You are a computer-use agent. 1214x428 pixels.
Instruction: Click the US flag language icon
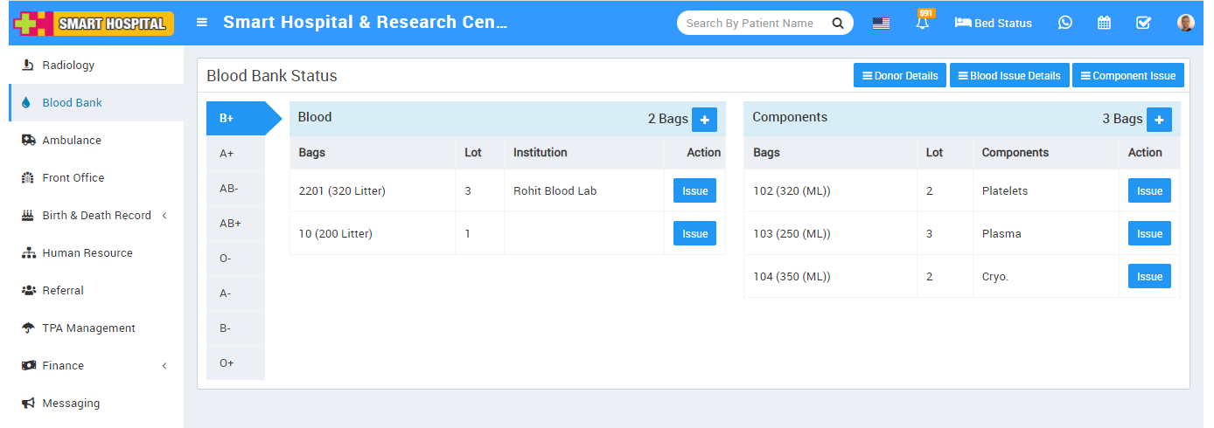881,24
